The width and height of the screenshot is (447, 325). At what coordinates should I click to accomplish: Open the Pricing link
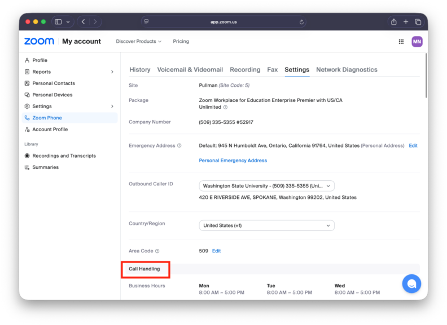point(181,41)
